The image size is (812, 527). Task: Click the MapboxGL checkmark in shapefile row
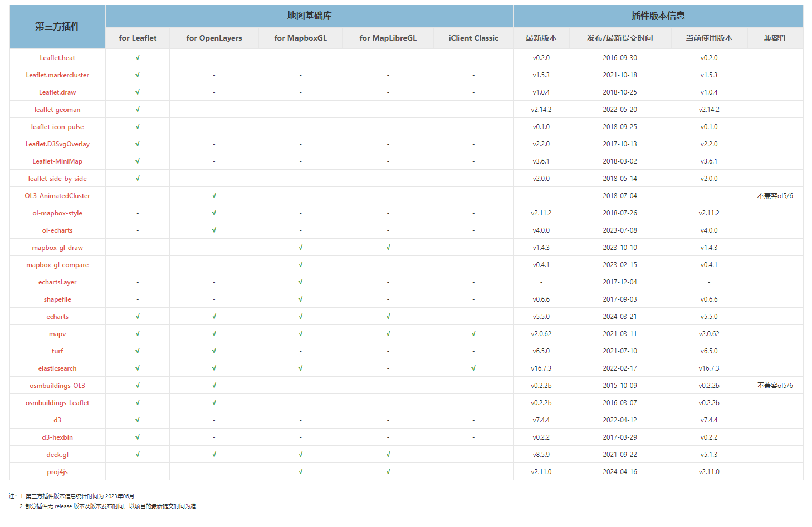pos(301,299)
